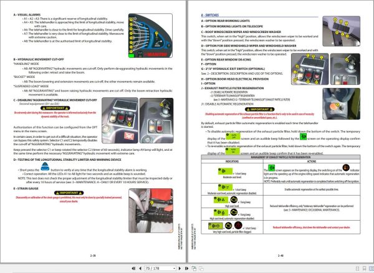Click IMPORTANT badge under Strain Gauge heading

69,193
